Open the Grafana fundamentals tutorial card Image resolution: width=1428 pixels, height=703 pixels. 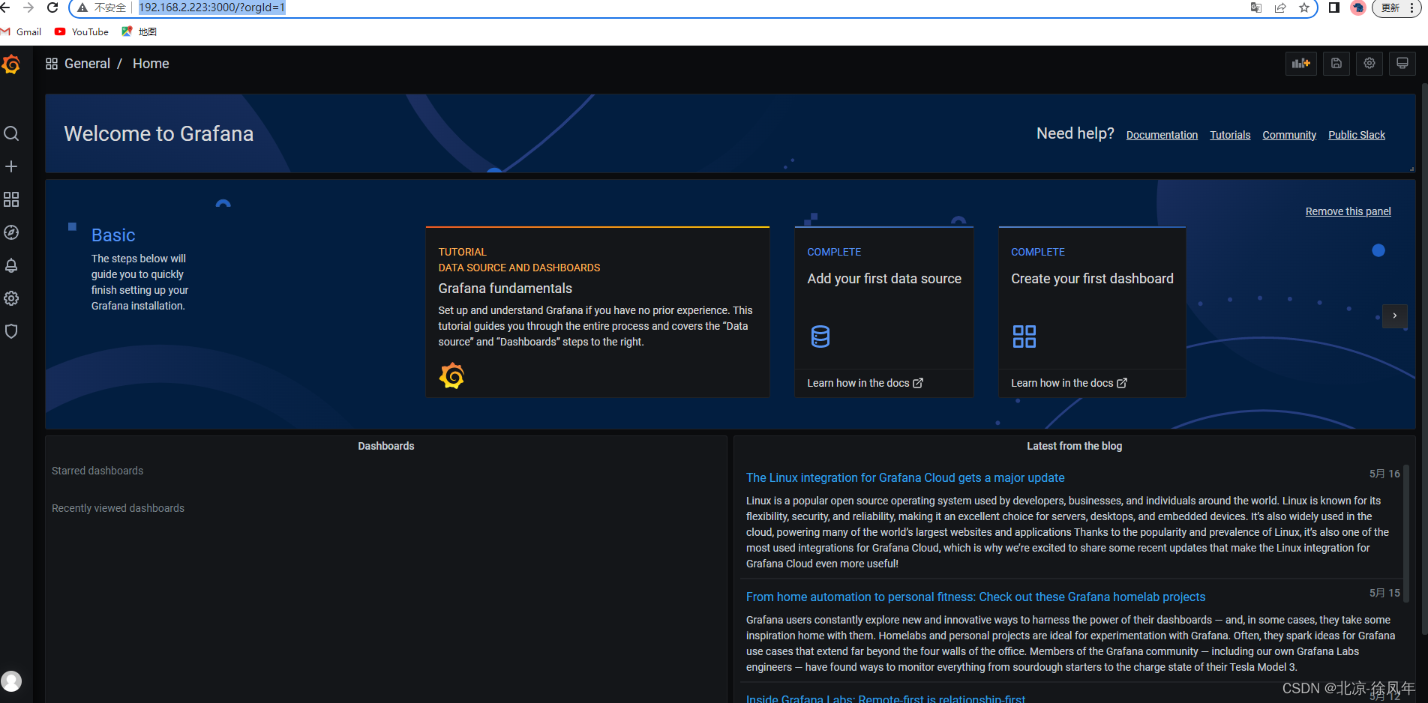click(x=598, y=312)
